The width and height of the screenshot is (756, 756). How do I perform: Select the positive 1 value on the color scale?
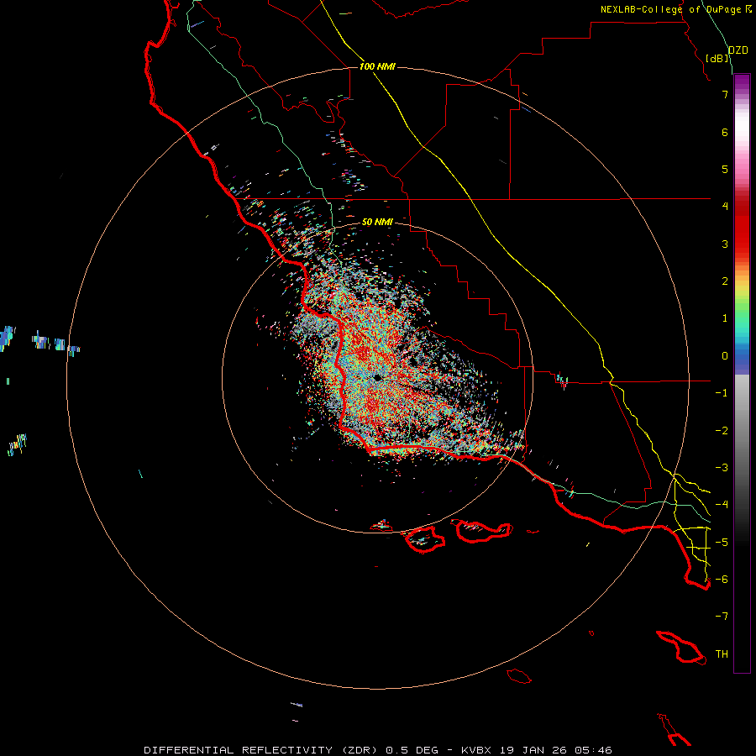click(x=725, y=318)
